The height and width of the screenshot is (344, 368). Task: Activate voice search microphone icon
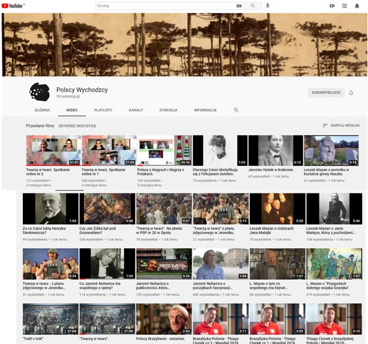[x=268, y=5]
